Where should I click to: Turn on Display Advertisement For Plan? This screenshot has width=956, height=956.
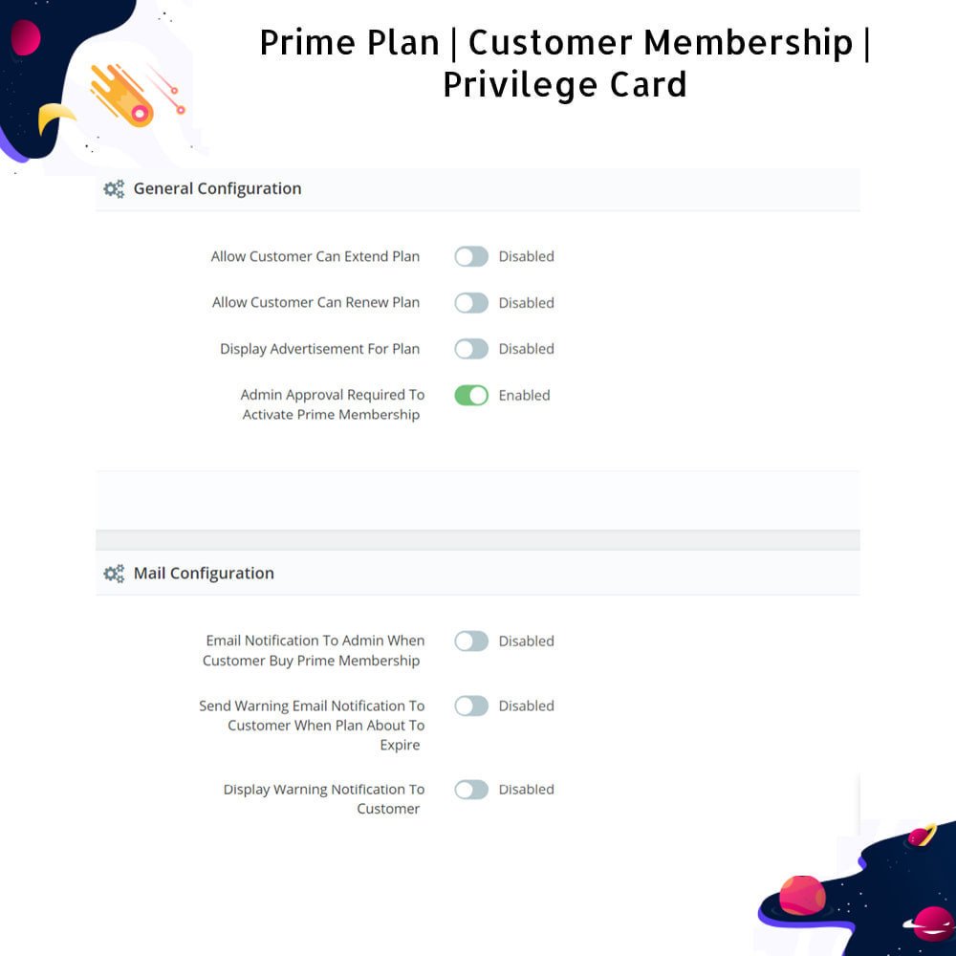click(x=470, y=349)
